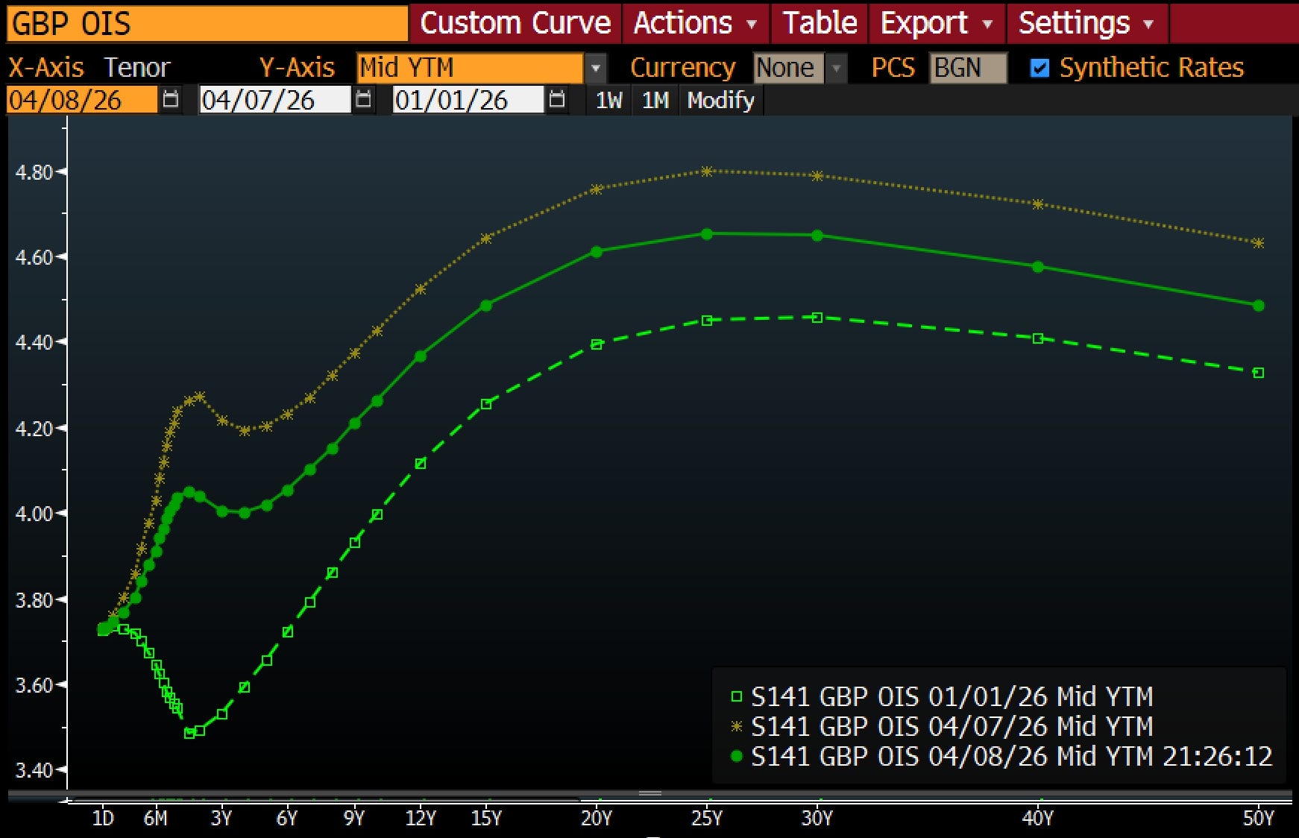Click the PCS BGN field
The width and height of the screenshot is (1299, 838).
tap(968, 68)
